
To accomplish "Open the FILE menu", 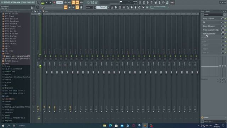I will [2, 2].
